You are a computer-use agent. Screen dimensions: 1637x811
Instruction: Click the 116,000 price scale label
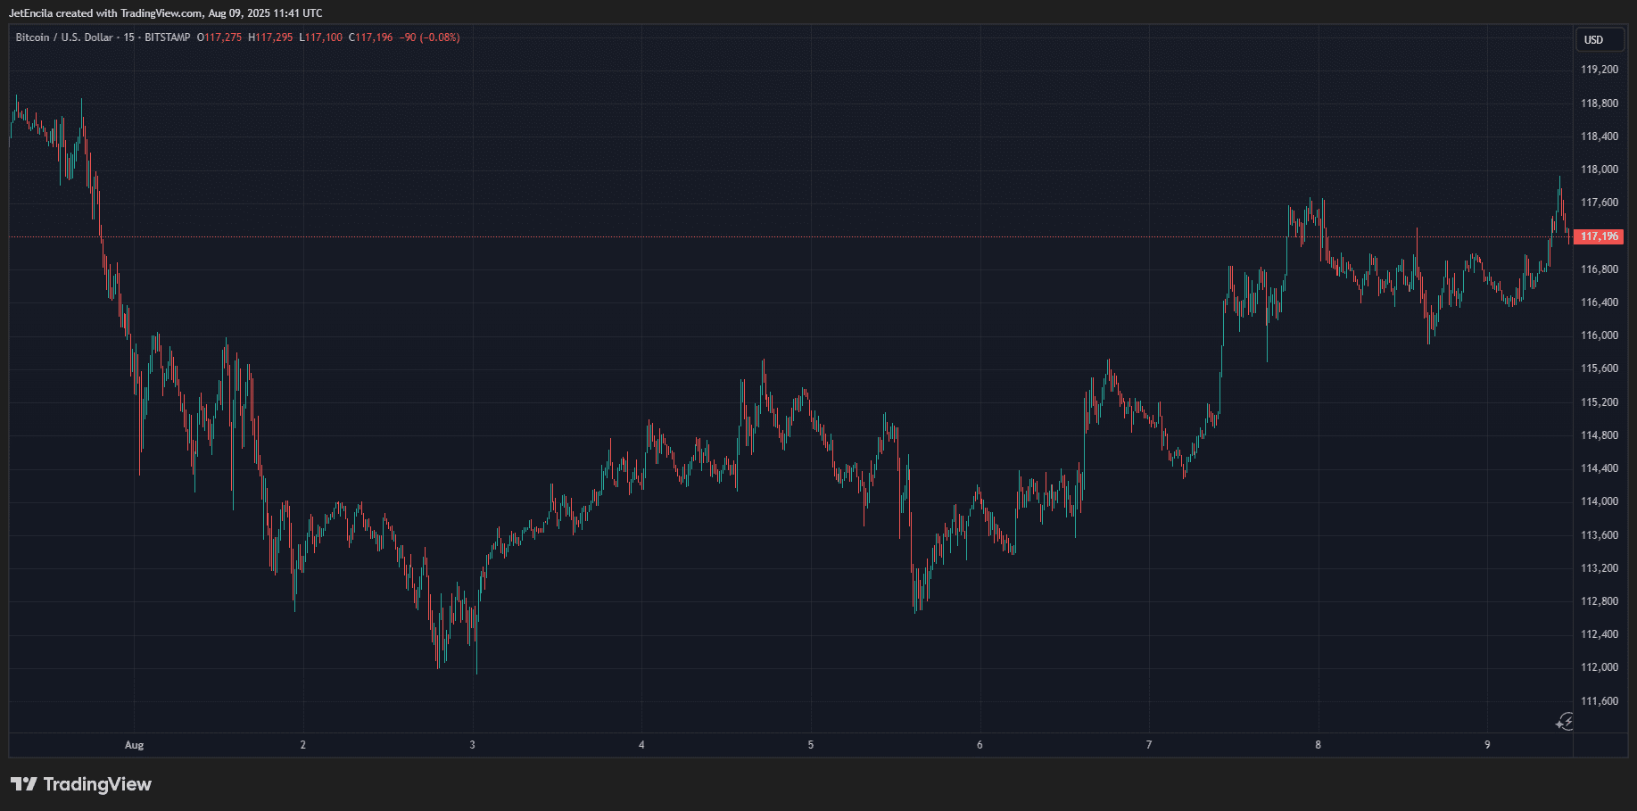(1600, 335)
